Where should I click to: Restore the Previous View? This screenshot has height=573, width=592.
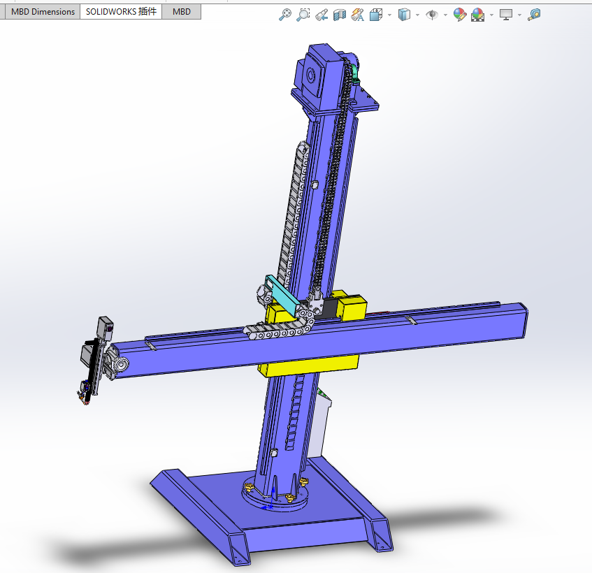coord(322,15)
